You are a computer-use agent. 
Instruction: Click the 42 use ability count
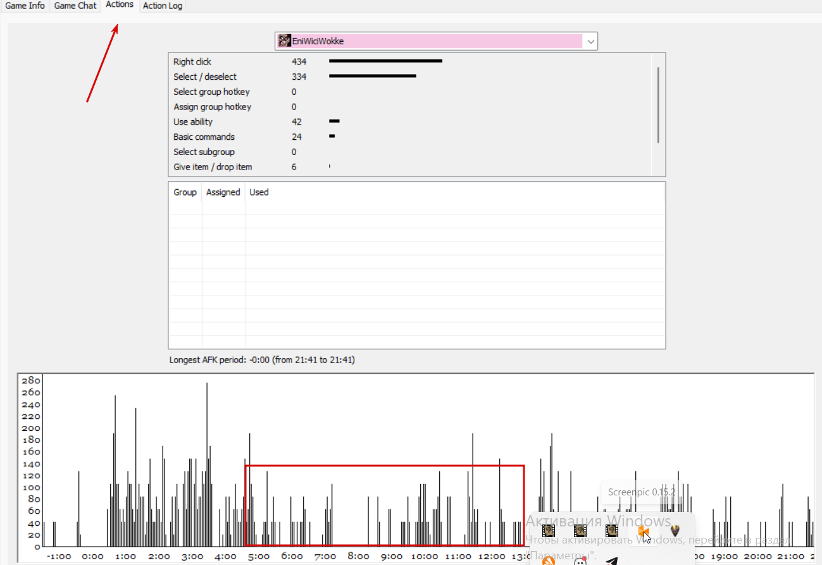[x=296, y=122]
